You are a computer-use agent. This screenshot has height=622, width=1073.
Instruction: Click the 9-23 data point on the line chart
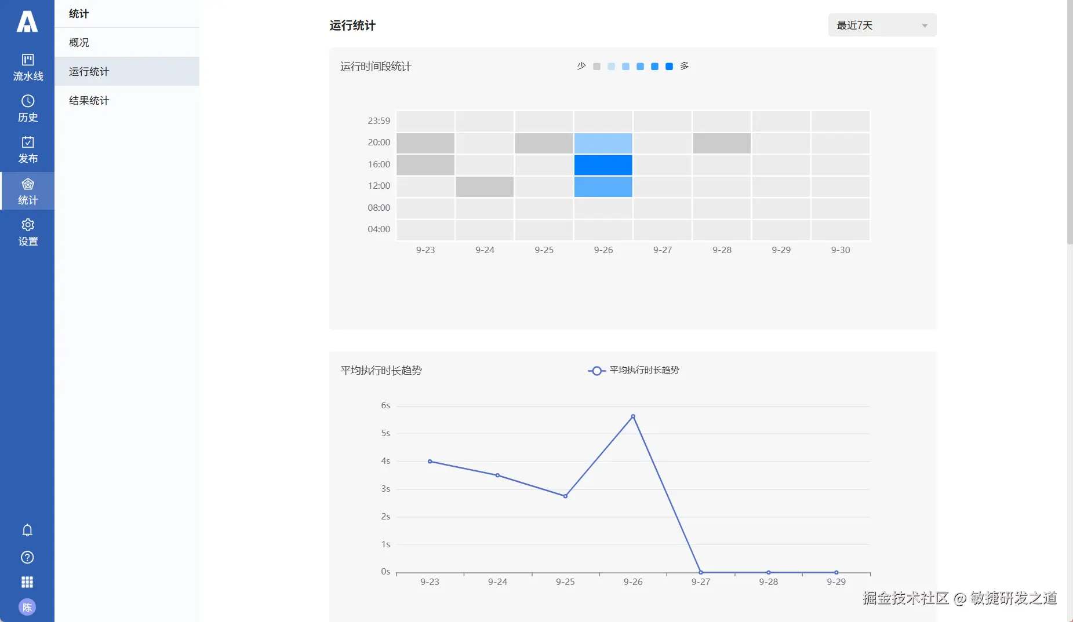(x=430, y=462)
